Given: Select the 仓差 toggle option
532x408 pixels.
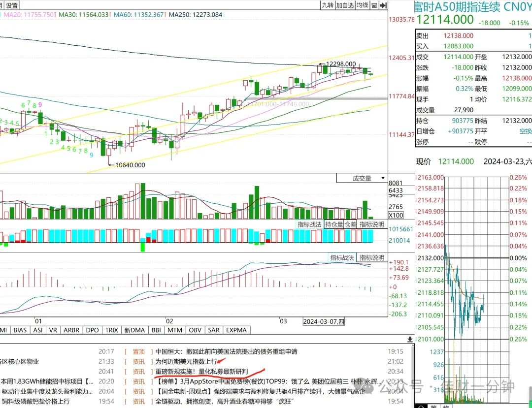Looking at the screenshot, I should (351, 224).
